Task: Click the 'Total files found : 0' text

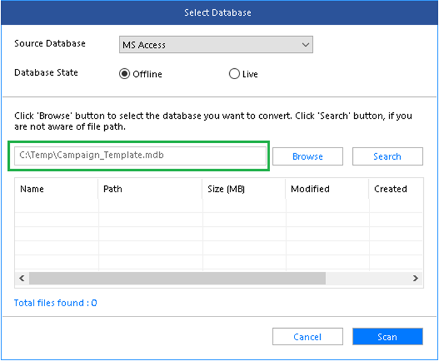Action: (x=55, y=302)
